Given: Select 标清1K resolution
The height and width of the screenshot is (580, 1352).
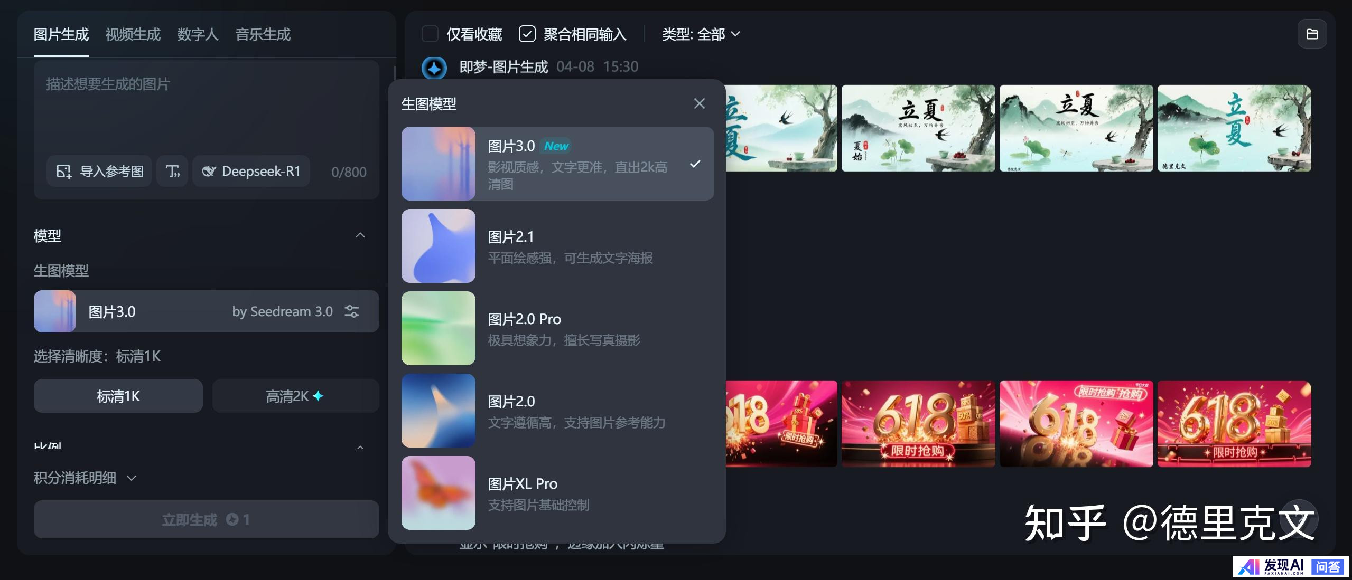Looking at the screenshot, I should pos(118,396).
